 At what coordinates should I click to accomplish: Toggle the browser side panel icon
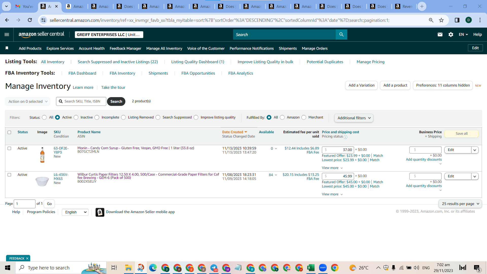pyautogui.click(x=457, y=20)
